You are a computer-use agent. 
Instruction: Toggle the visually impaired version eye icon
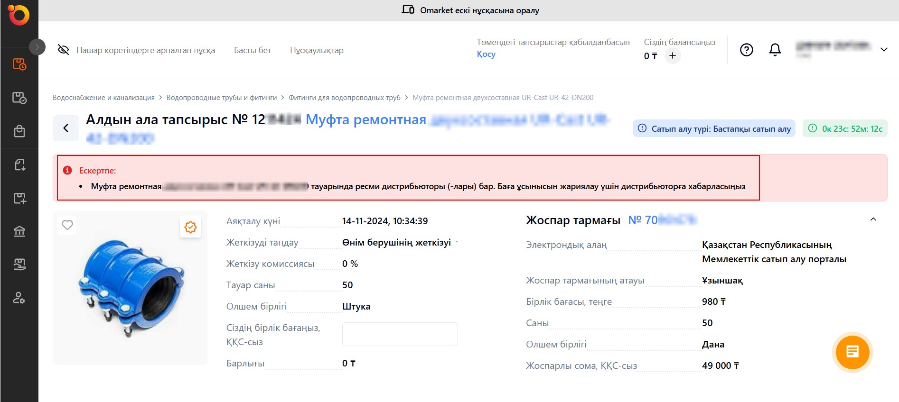(x=63, y=50)
